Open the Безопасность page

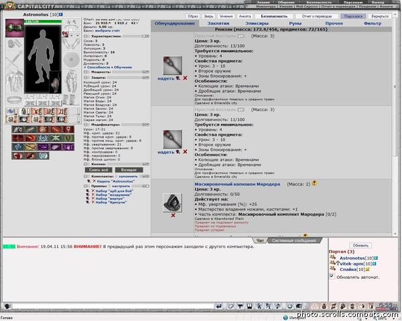[x=274, y=16]
